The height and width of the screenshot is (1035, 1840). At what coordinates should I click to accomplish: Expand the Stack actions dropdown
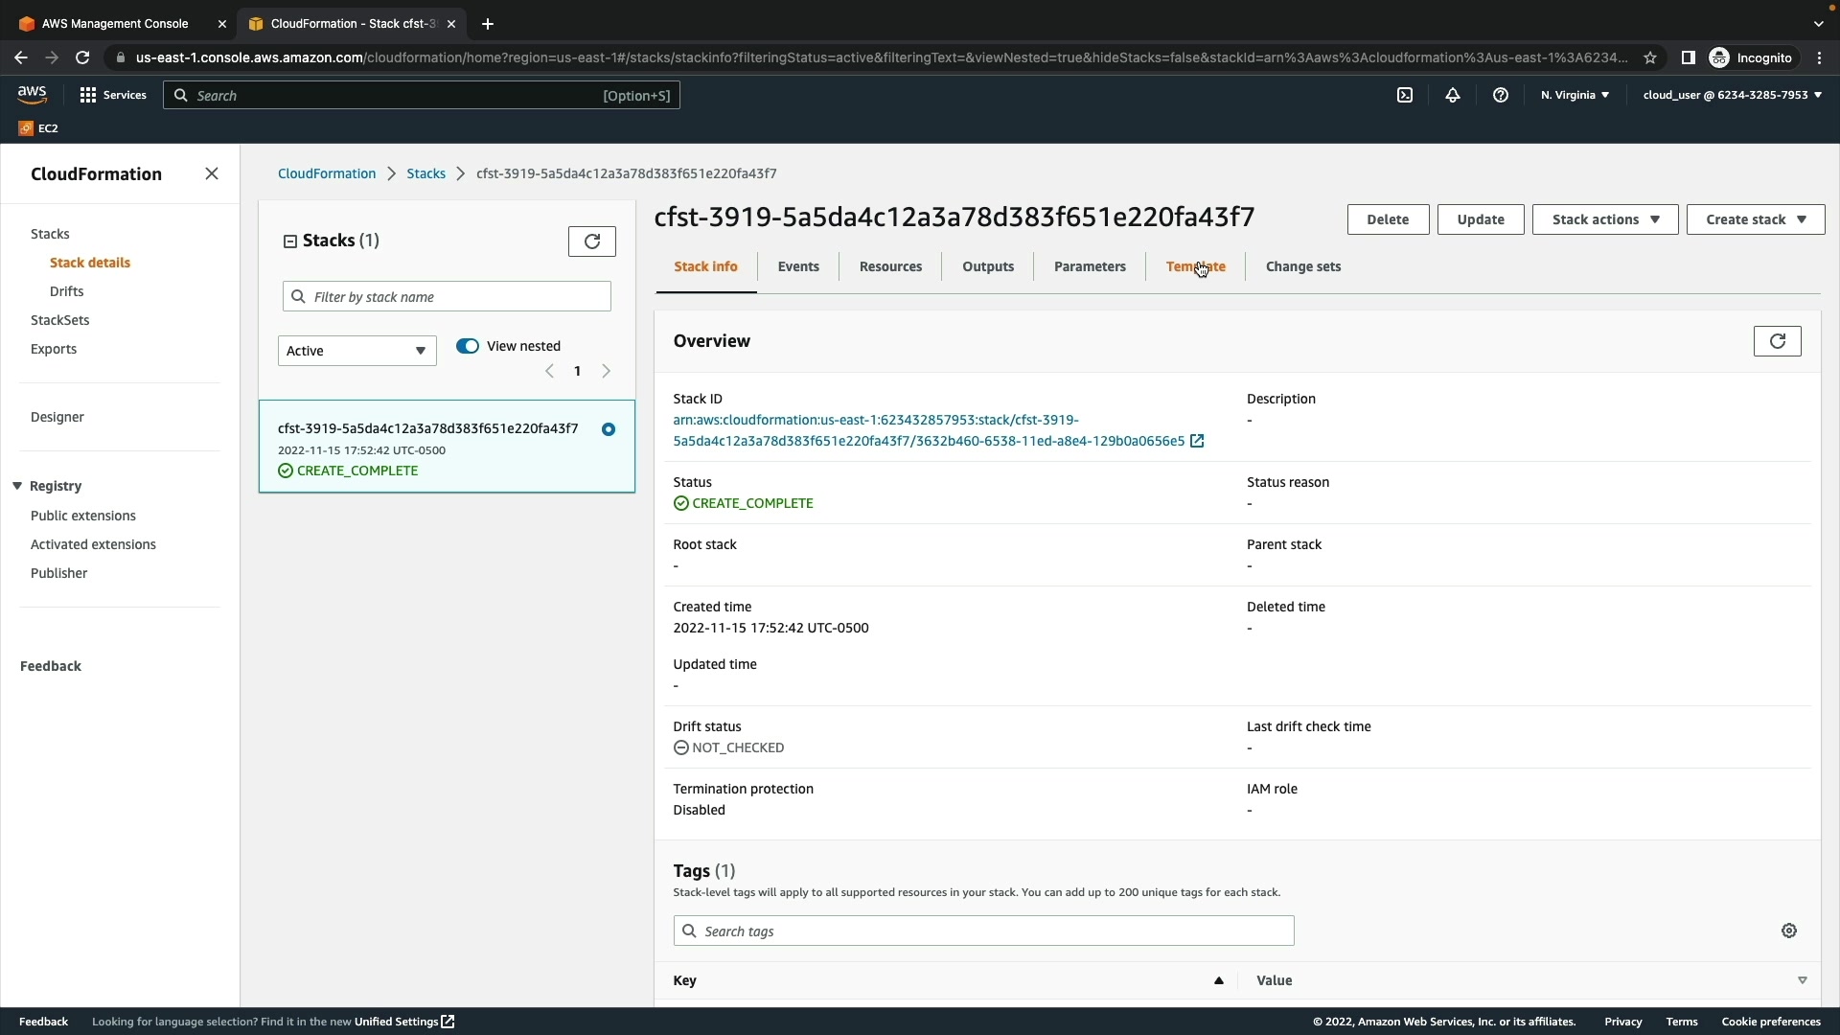1604,219
